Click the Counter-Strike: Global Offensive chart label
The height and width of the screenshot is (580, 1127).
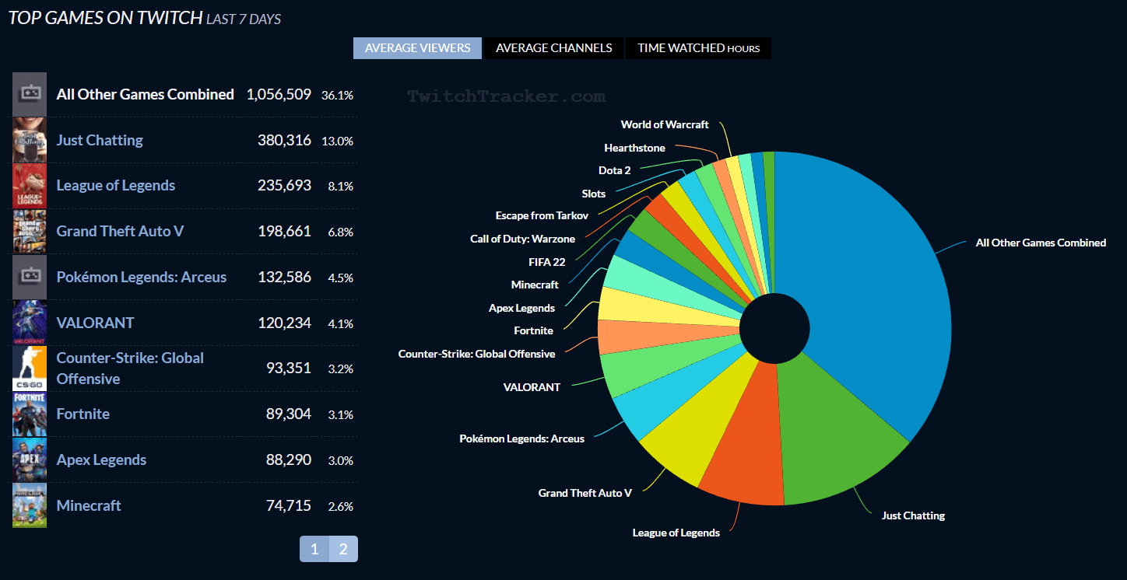[x=476, y=354]
